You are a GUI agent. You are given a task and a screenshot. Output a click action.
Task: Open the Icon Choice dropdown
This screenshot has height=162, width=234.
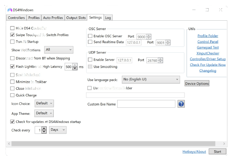click(x=44, y=103)
